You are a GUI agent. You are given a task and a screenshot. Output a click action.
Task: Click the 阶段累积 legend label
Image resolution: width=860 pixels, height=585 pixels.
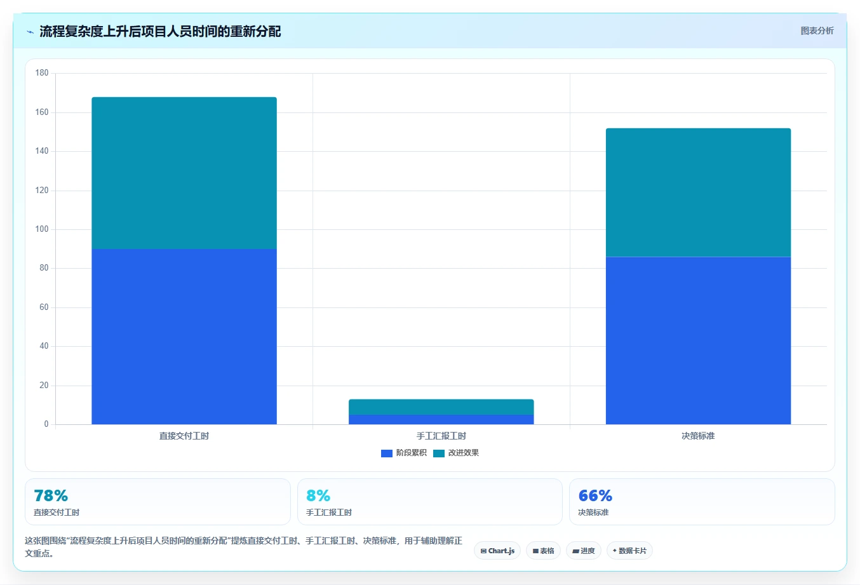[x=412, y=453]
